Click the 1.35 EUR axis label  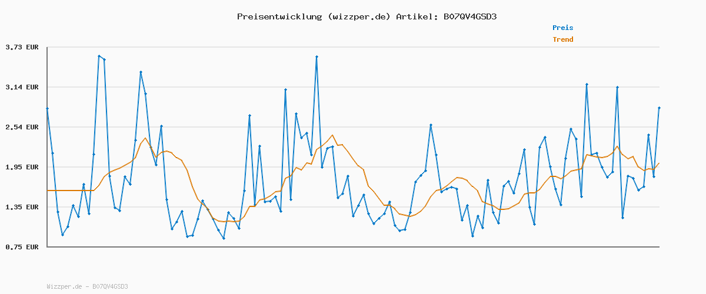tap(22, 207)
